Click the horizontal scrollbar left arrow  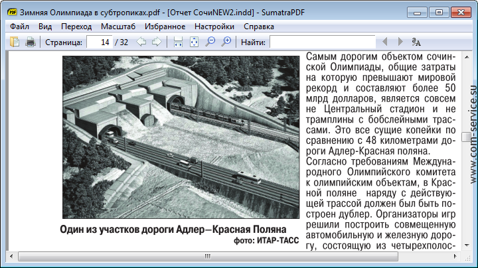click(11, 256)
